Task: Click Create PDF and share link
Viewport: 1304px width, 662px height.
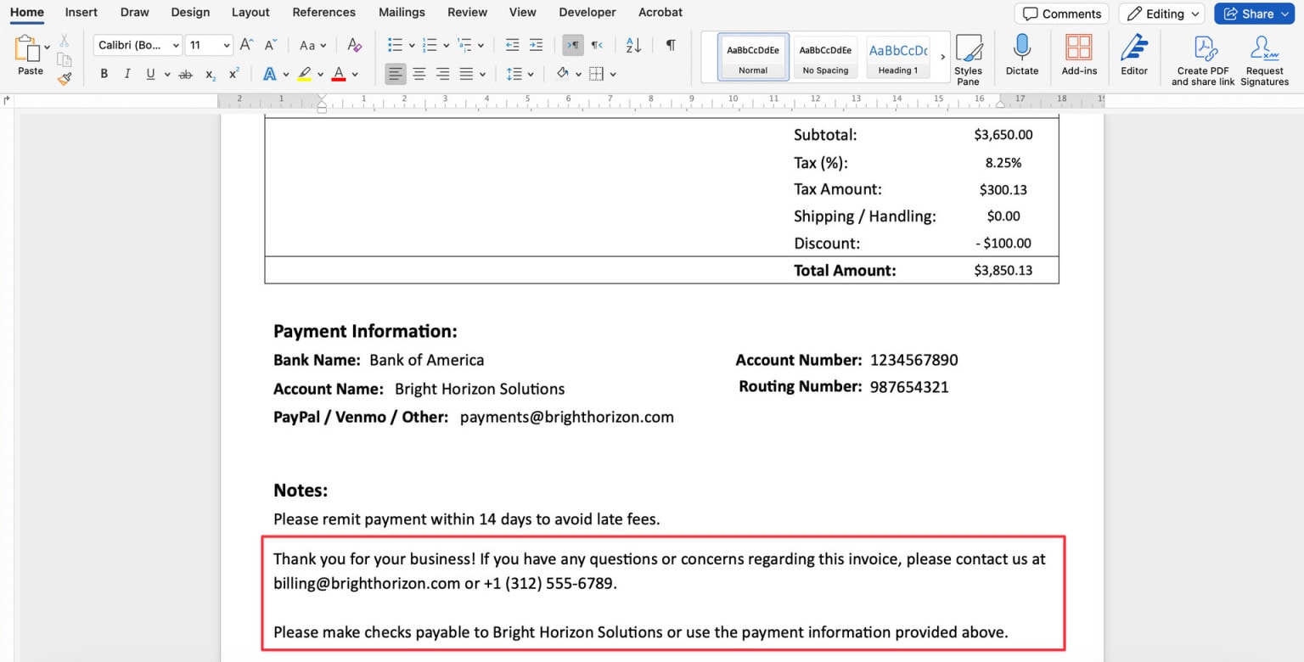Action: 1203,57
